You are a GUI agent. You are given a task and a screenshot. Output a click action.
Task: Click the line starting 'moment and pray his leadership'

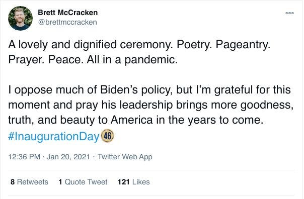click(x=151, y=105)
